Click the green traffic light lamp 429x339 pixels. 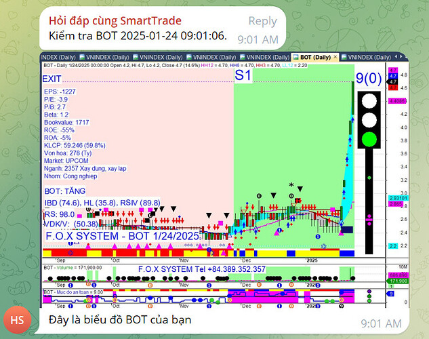click(x=369, y=139)
